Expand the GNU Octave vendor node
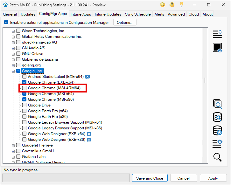 pos(13,54)
